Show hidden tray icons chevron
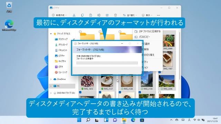The image size is (221, 124). click(x=171, y=120)
